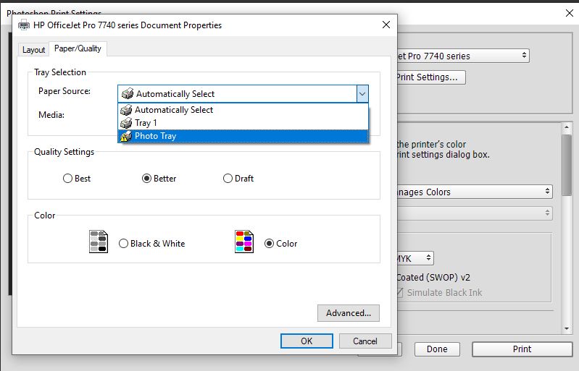579x371 pixels.
Task: Click the Paper Source: label
Action: (64, 91)
